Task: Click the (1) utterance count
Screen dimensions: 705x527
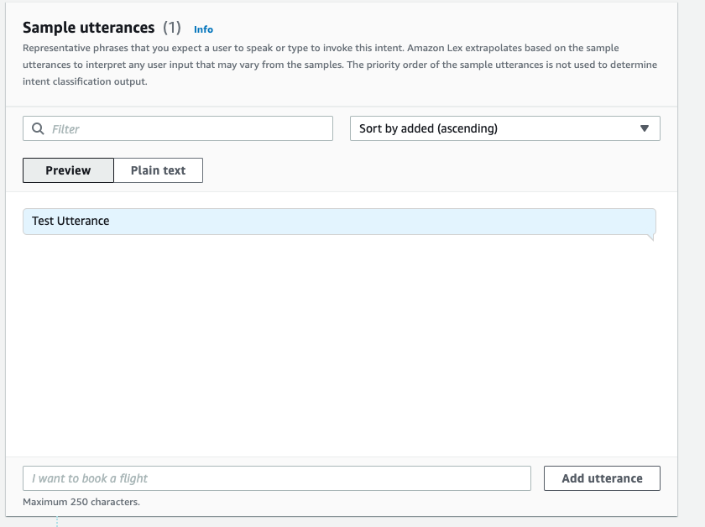Action: pyautogui.click(x=172, y=28)
